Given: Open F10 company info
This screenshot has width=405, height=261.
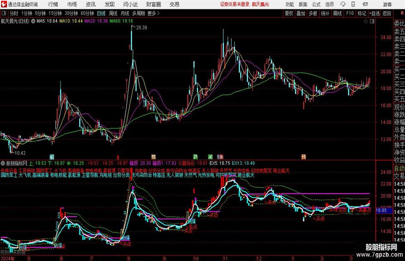Looking at the screenshot, I should (x=350, y=13).
